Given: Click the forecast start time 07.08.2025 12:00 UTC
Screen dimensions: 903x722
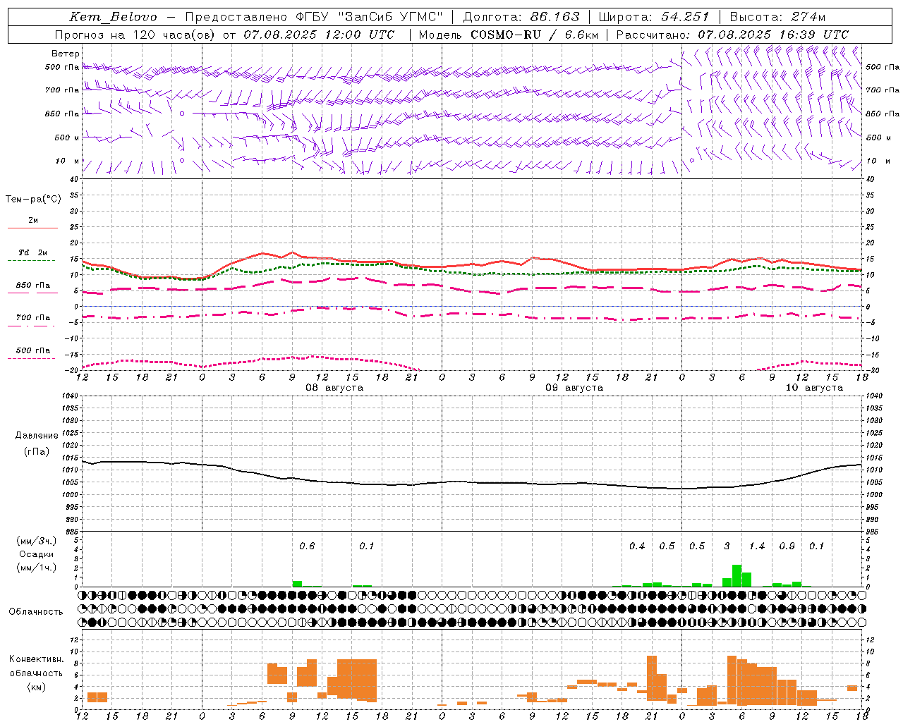Looking at the screenshot, I should (319, 35).
